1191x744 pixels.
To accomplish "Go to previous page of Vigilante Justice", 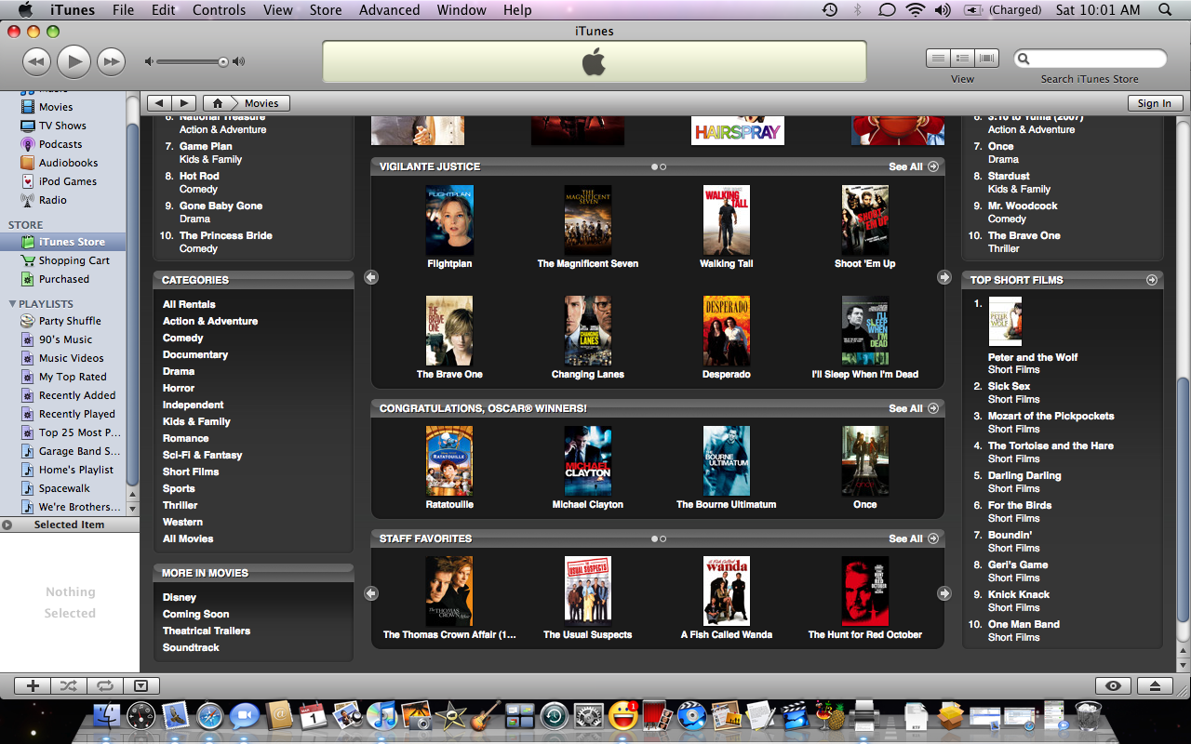I will point(371,277).
